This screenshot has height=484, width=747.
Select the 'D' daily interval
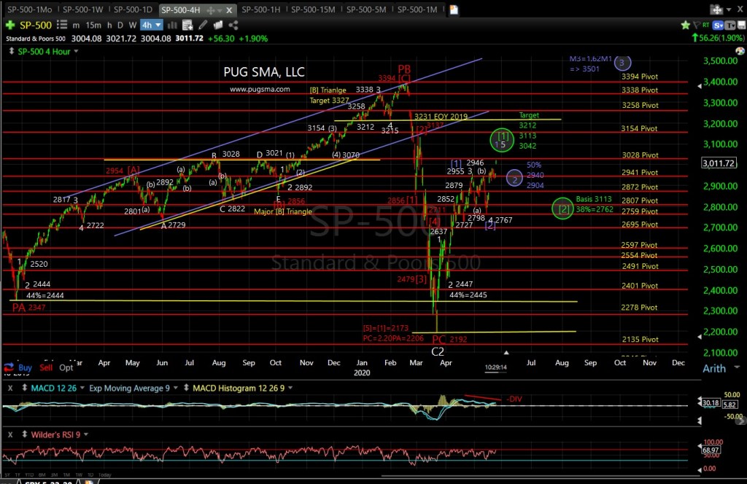(x=120, y=26)
